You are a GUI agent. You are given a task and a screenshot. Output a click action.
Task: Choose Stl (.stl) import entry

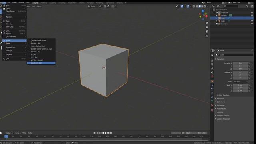point(41,54)
